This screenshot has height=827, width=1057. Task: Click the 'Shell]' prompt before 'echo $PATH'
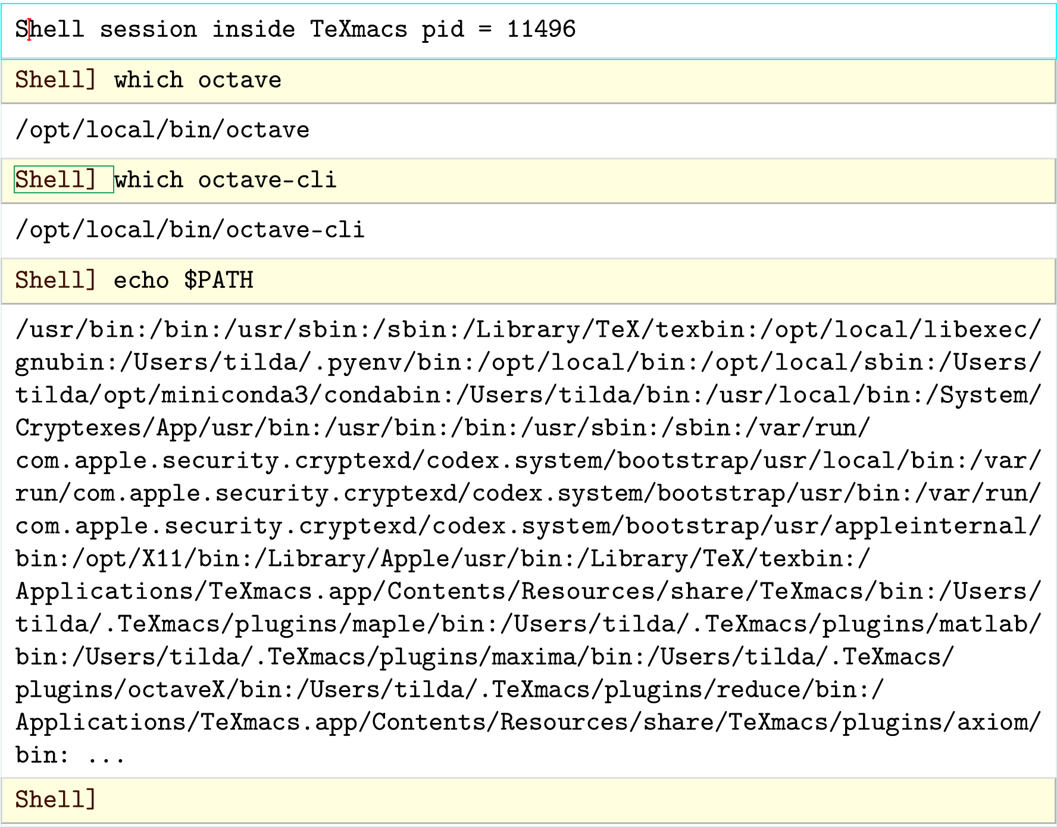pyautogui.click(x=55, y=280)
